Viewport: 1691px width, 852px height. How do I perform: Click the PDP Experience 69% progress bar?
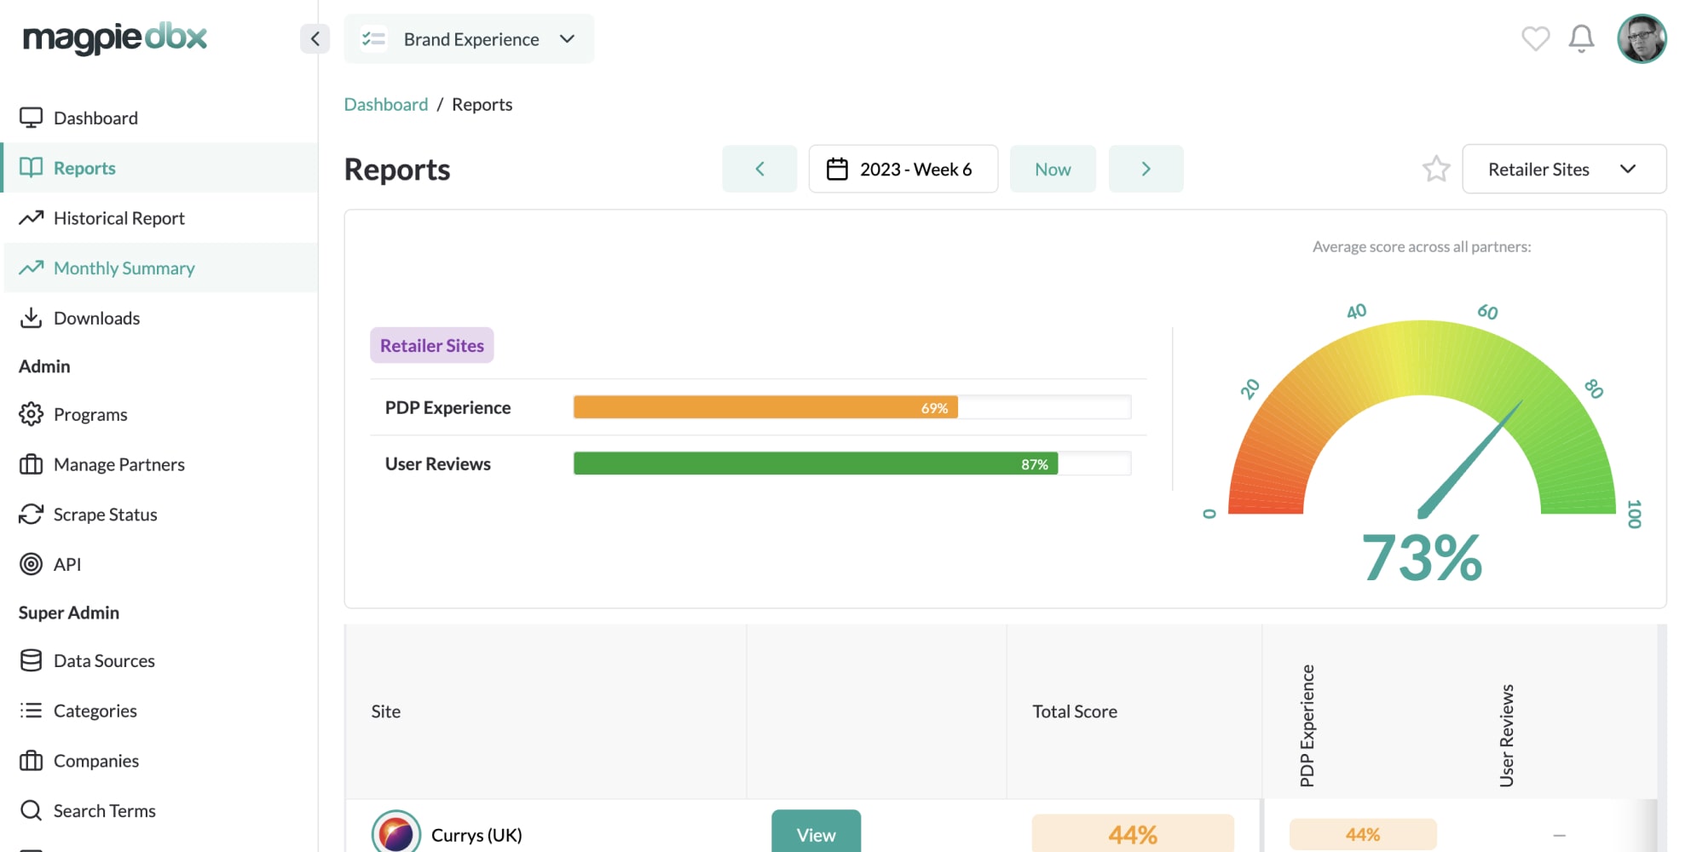[x=851, y=407]
